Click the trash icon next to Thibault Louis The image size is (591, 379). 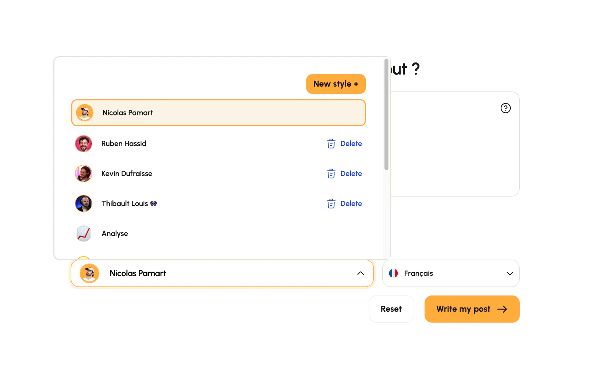click(331, 204)
